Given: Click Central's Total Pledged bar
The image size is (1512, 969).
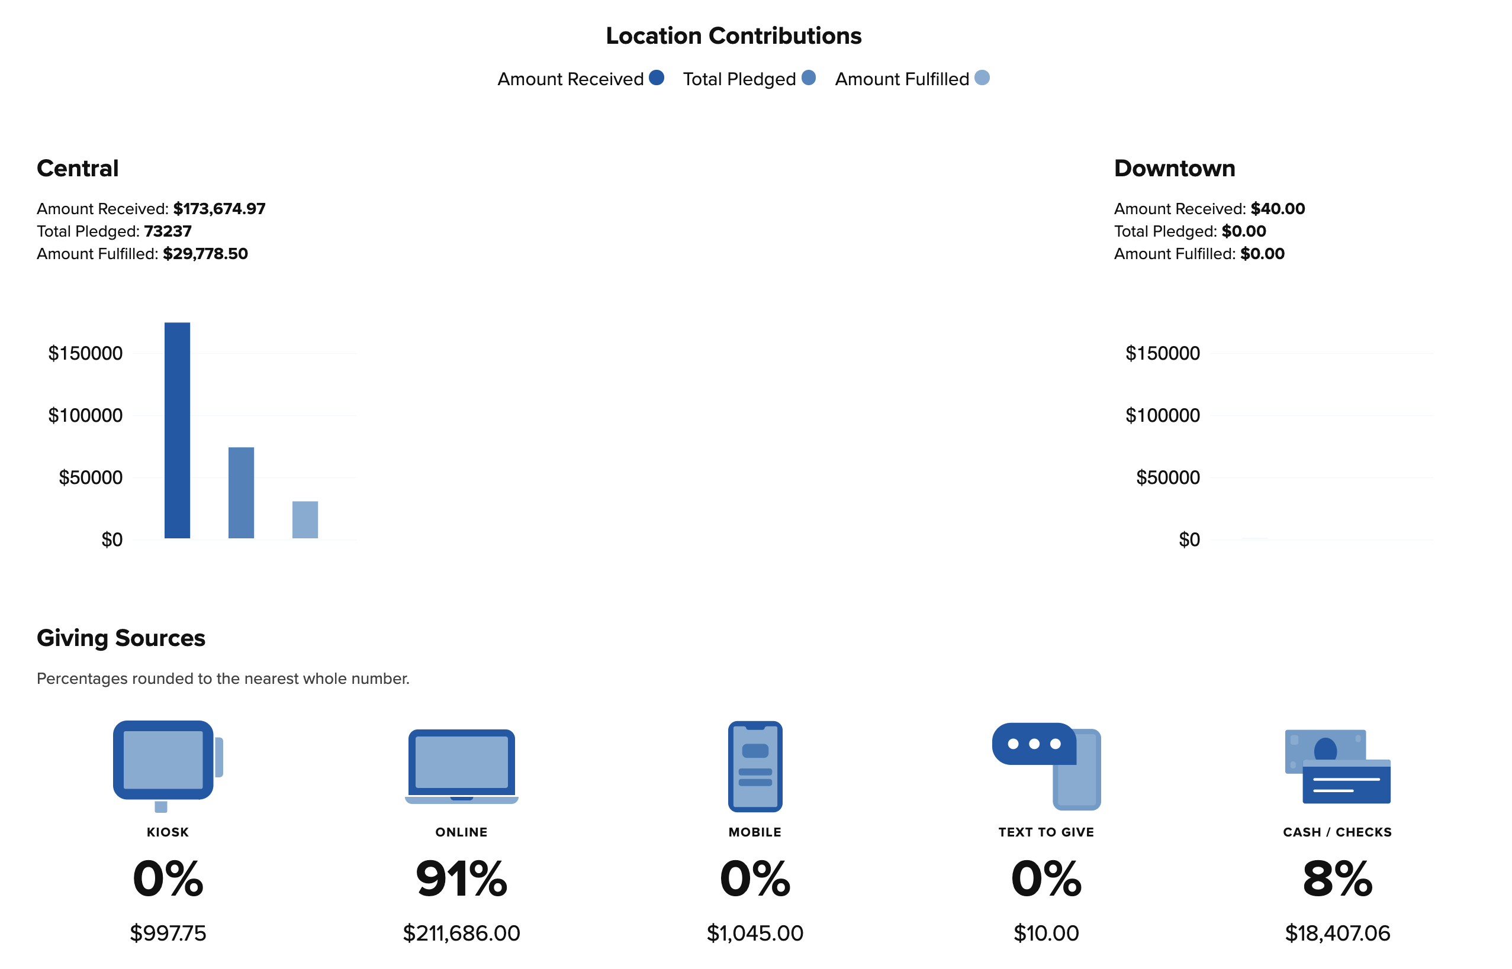Looking at the screenshot, I should click(x=241, y=493).
